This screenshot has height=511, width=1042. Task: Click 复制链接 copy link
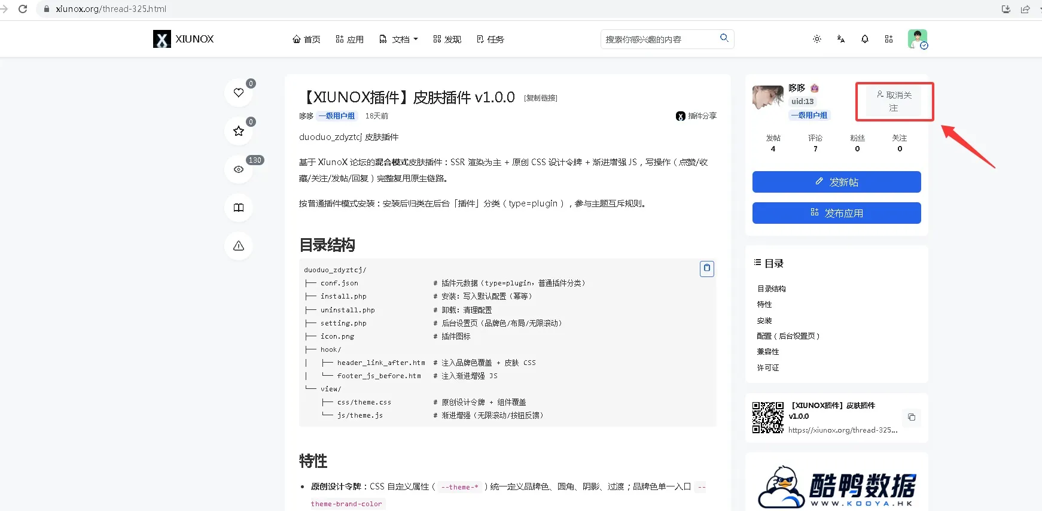[541, 98]
